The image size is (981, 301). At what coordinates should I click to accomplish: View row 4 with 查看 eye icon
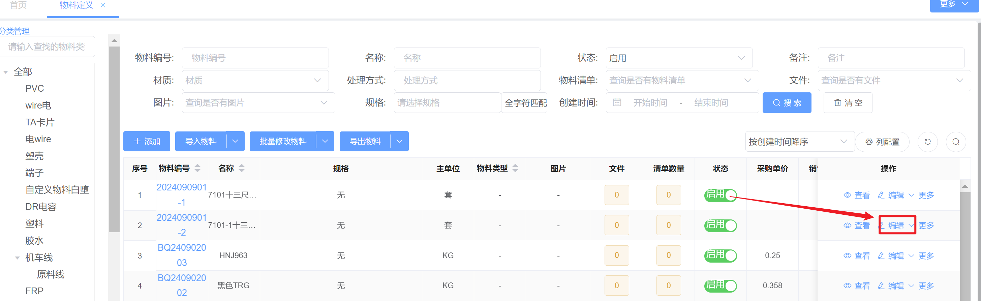click(856, 286)
